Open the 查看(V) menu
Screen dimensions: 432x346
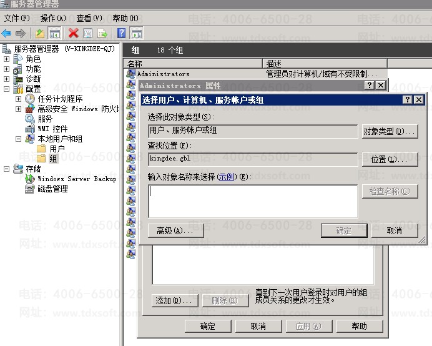pos(89,18)
